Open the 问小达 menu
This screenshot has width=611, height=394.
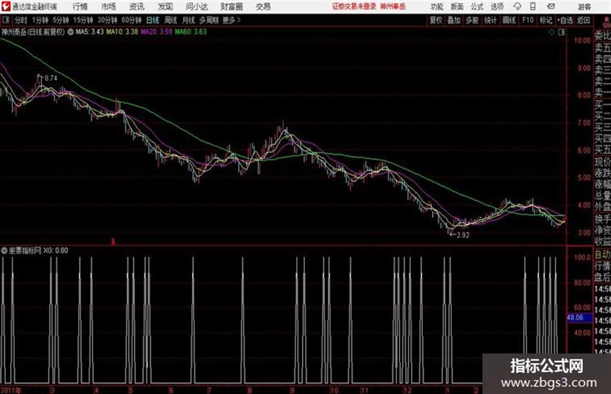197,6
